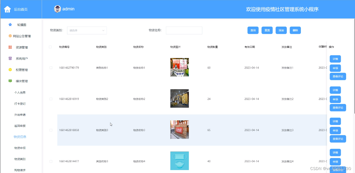Open 详情 for 物资名称1 row
The width and height of the screenshot is (355, 173).
pyautogui.click(x=335, y=59)
